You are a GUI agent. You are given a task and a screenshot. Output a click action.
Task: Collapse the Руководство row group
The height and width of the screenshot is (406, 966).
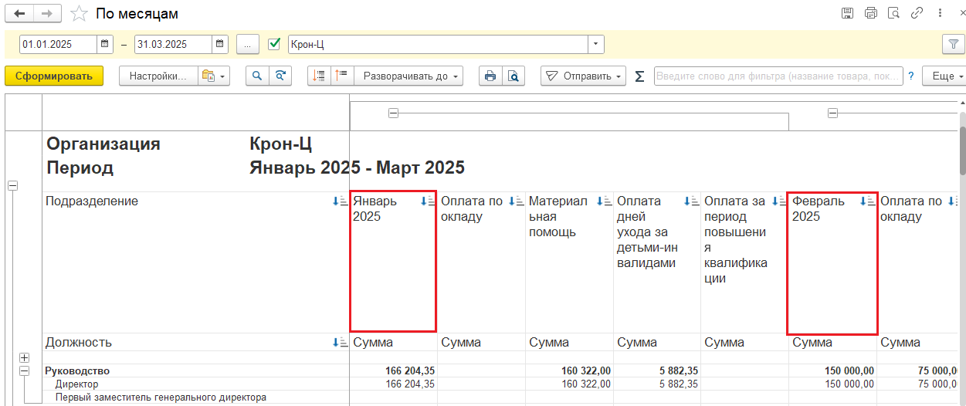24,371
